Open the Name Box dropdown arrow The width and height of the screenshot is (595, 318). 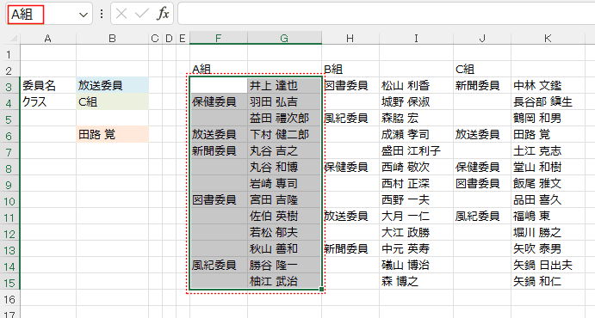click(x=84, y=15)
